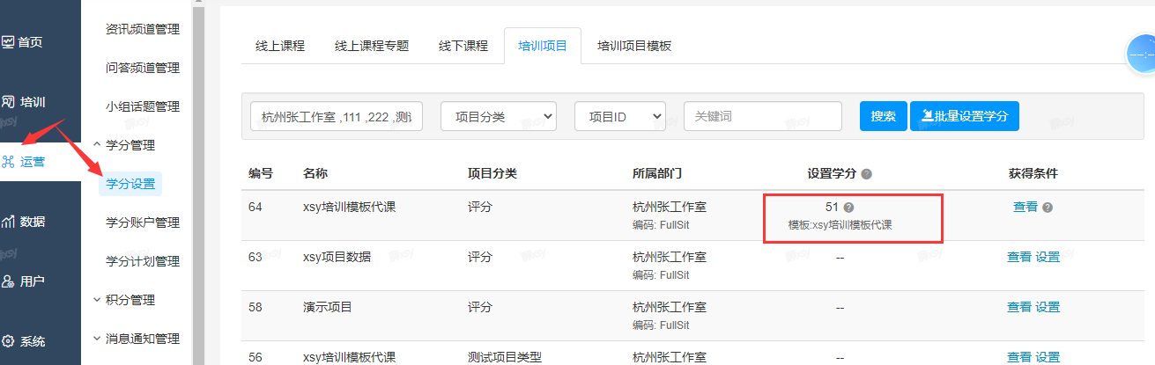Image resolution: width=1155 pixels, height=365 pixels.
Task: Open the 项目ID dropdown
Action: tap(620, 116)
